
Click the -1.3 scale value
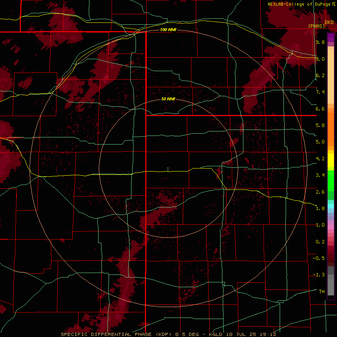319,275
